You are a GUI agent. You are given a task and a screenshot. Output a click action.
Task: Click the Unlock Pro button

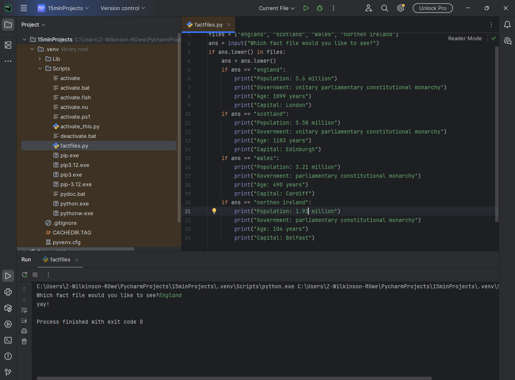tap(432, 8)
